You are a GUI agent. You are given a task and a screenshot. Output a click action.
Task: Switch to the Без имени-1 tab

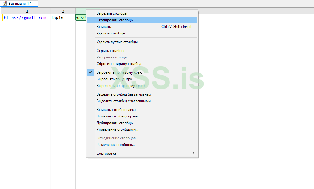point(20,4)
